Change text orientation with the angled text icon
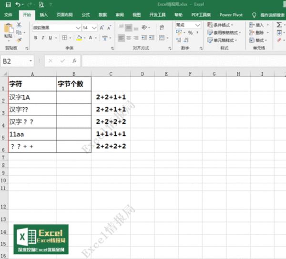Image resolution: width=286 pixels, height=259 pixels. click(144, 28)
